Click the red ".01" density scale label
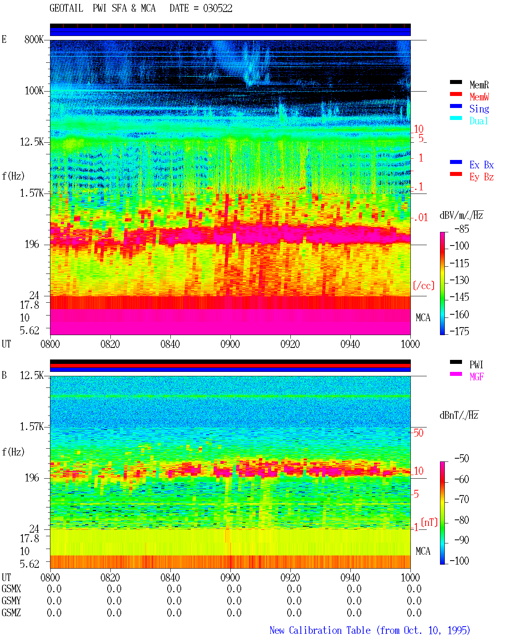 coord(420,218)
